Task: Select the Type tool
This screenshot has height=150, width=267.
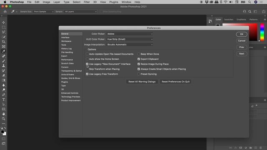Action: [4, 100]
